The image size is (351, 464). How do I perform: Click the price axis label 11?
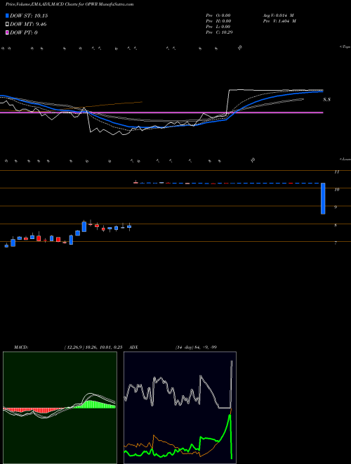click(336, 172)
